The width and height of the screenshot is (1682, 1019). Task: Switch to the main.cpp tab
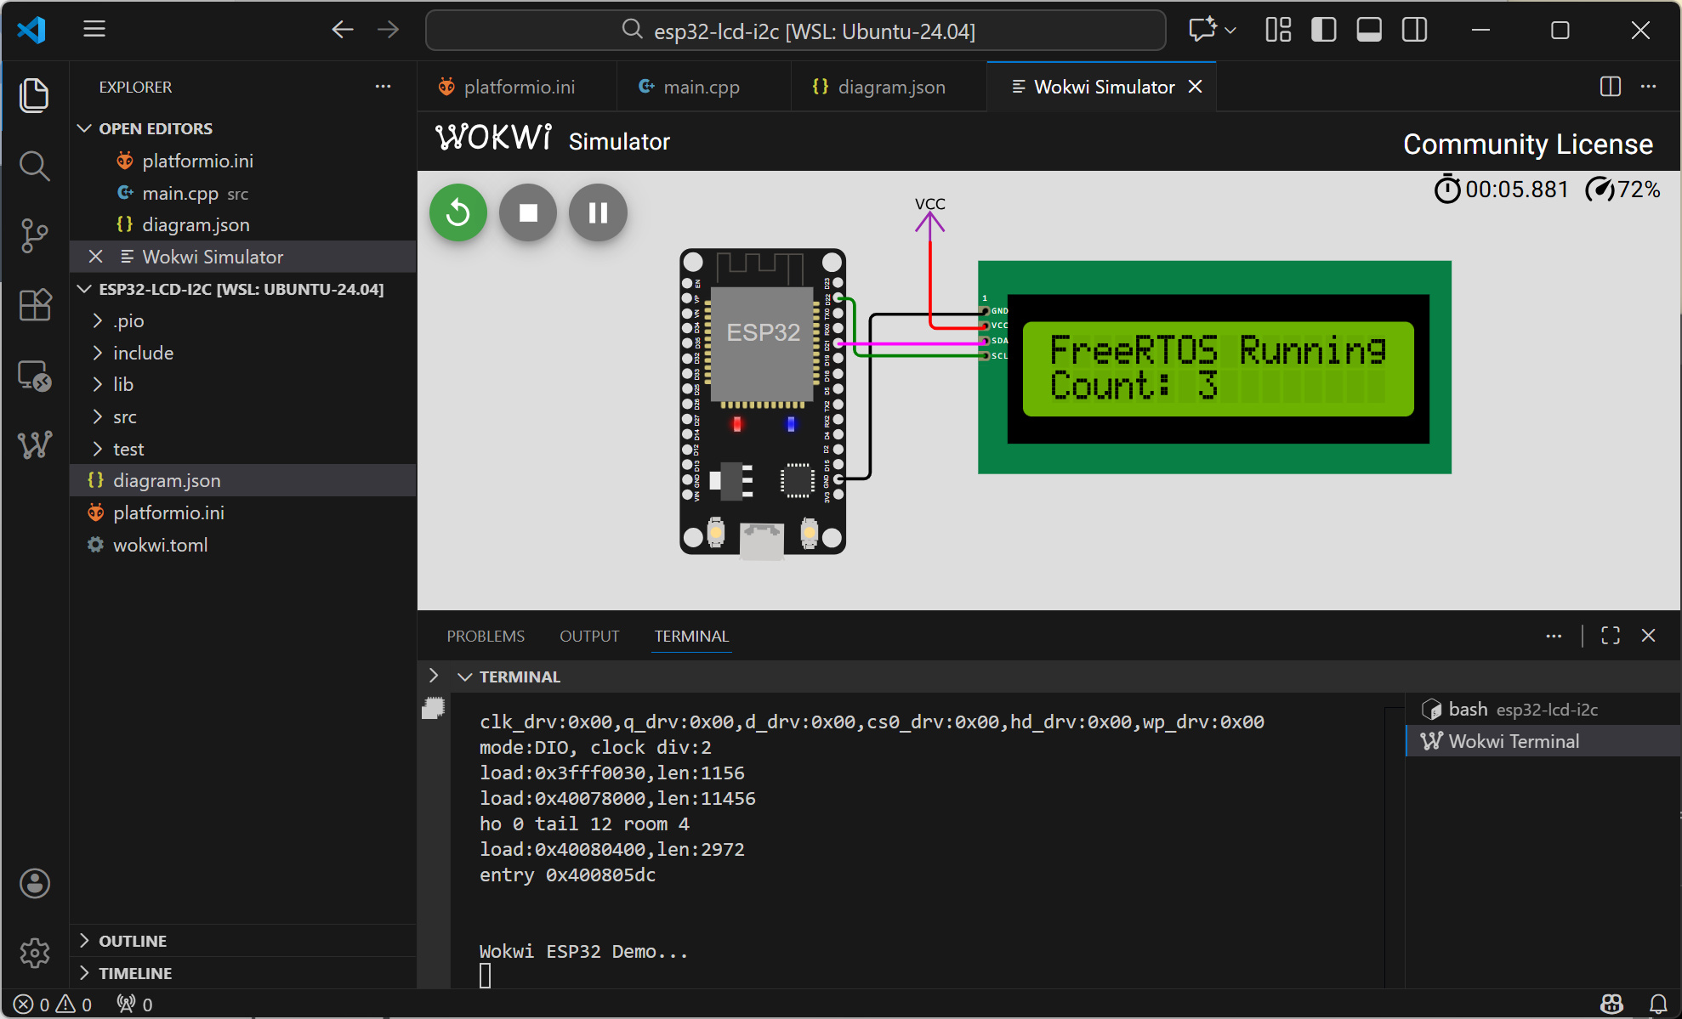701,87
